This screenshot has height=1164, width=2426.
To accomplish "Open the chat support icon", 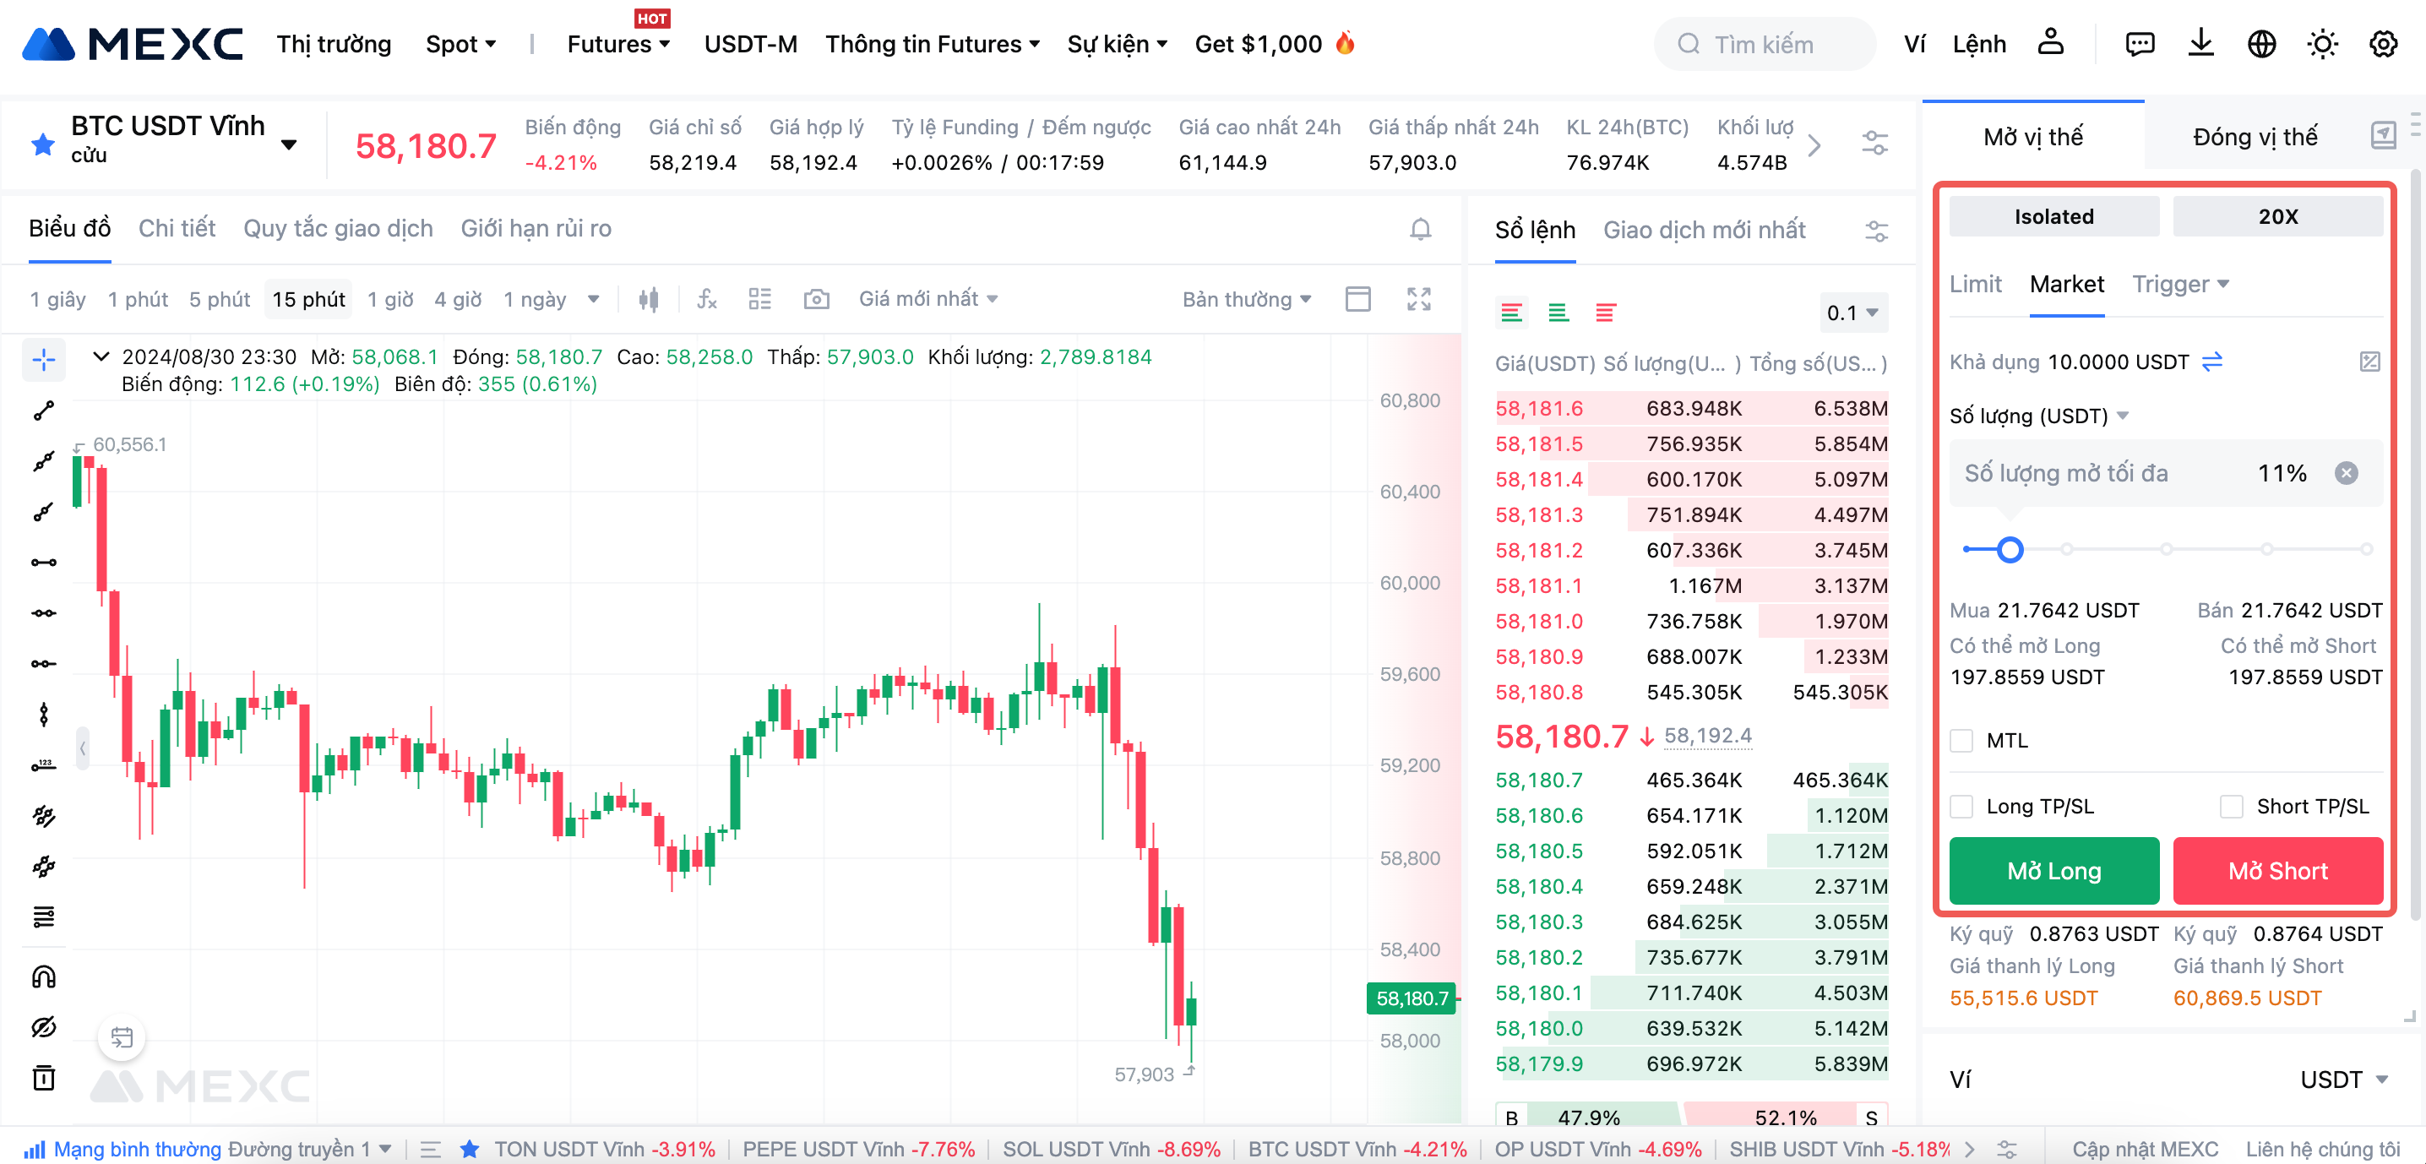I will tap(2140, 43).
